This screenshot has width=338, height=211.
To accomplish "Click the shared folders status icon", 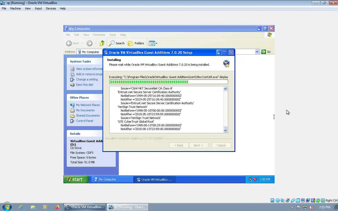I will (x=298, y=200).
